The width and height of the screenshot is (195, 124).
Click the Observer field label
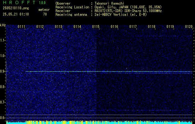[x=63, y=3]
